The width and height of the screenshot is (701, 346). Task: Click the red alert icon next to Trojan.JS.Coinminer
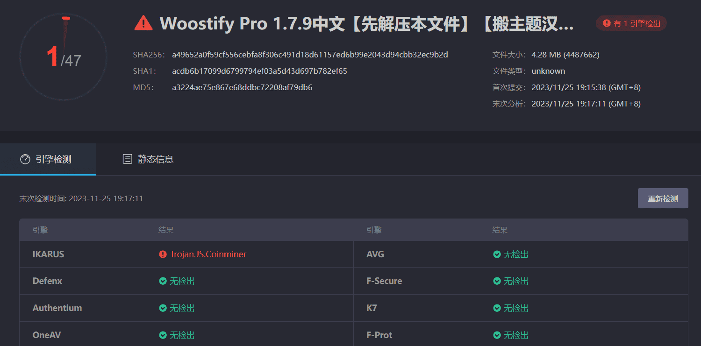click(163, 254)
